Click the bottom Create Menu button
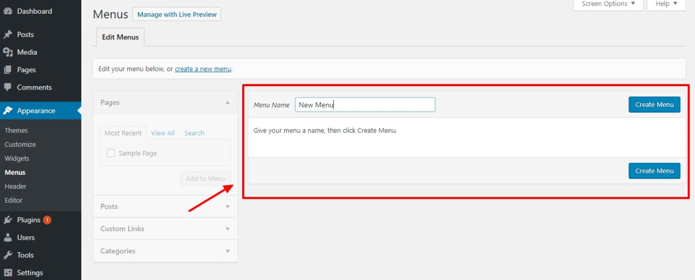Viewport: 695px width, 280px height. pyautogui.click(x=655, y=171)
